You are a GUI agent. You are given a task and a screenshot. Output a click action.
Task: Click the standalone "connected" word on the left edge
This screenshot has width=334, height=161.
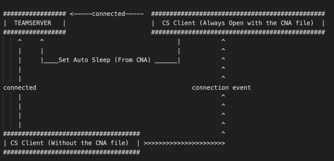click(x=20, y=88)
